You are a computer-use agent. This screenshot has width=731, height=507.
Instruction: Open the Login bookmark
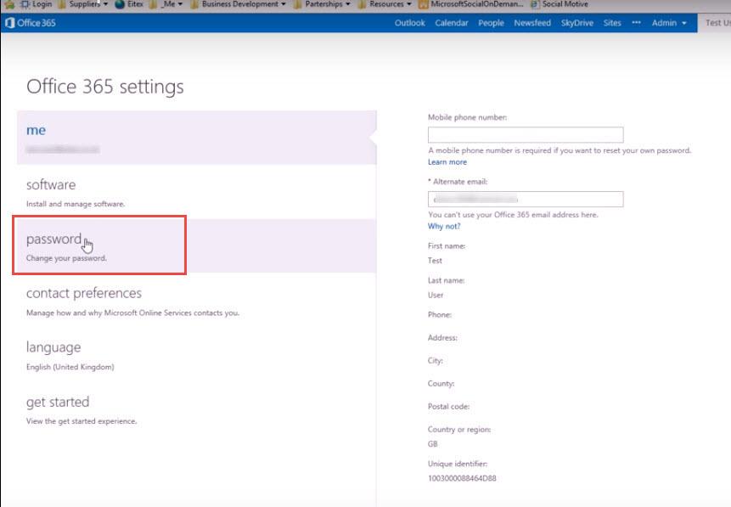(x=37, y=4)
